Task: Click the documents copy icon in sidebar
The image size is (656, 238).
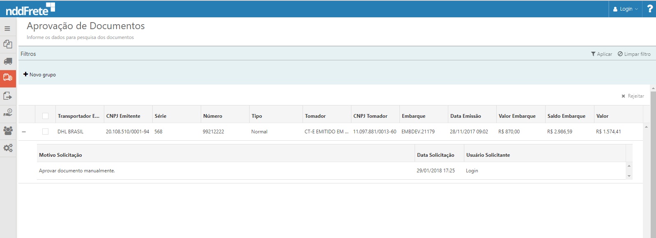Action: 8,44
